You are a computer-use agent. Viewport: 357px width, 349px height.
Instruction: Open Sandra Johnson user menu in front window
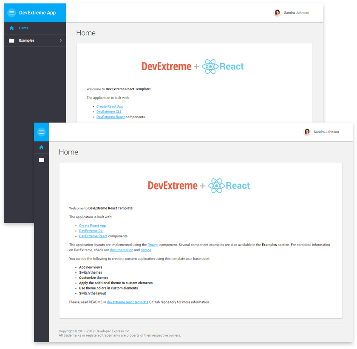point(321,132)
